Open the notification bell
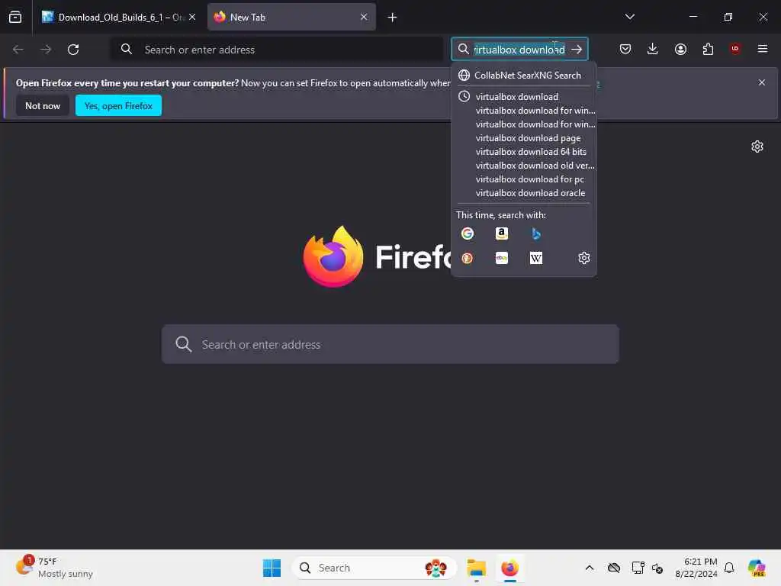Screen dimensions: 781x586 (729, 568)
